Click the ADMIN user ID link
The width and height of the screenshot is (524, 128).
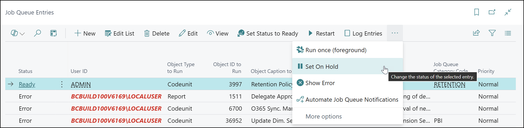point(81,84)
